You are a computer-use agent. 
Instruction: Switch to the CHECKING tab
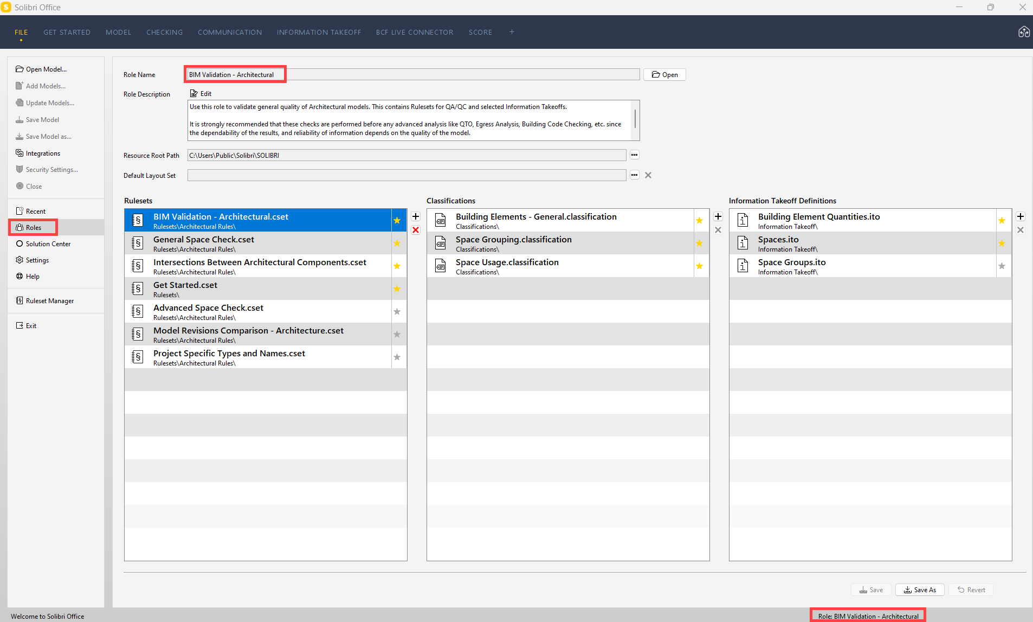[164, 32]
